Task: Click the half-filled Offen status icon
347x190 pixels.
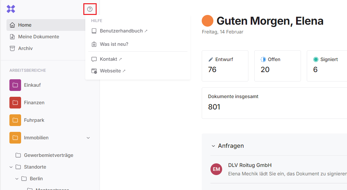Action: point(263,59)
